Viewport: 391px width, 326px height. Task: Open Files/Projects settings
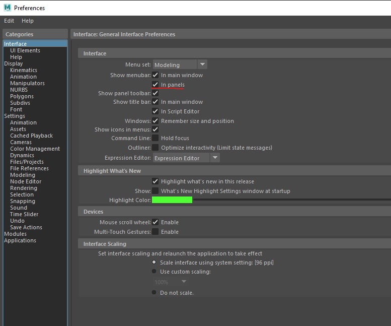click(27, 162)
